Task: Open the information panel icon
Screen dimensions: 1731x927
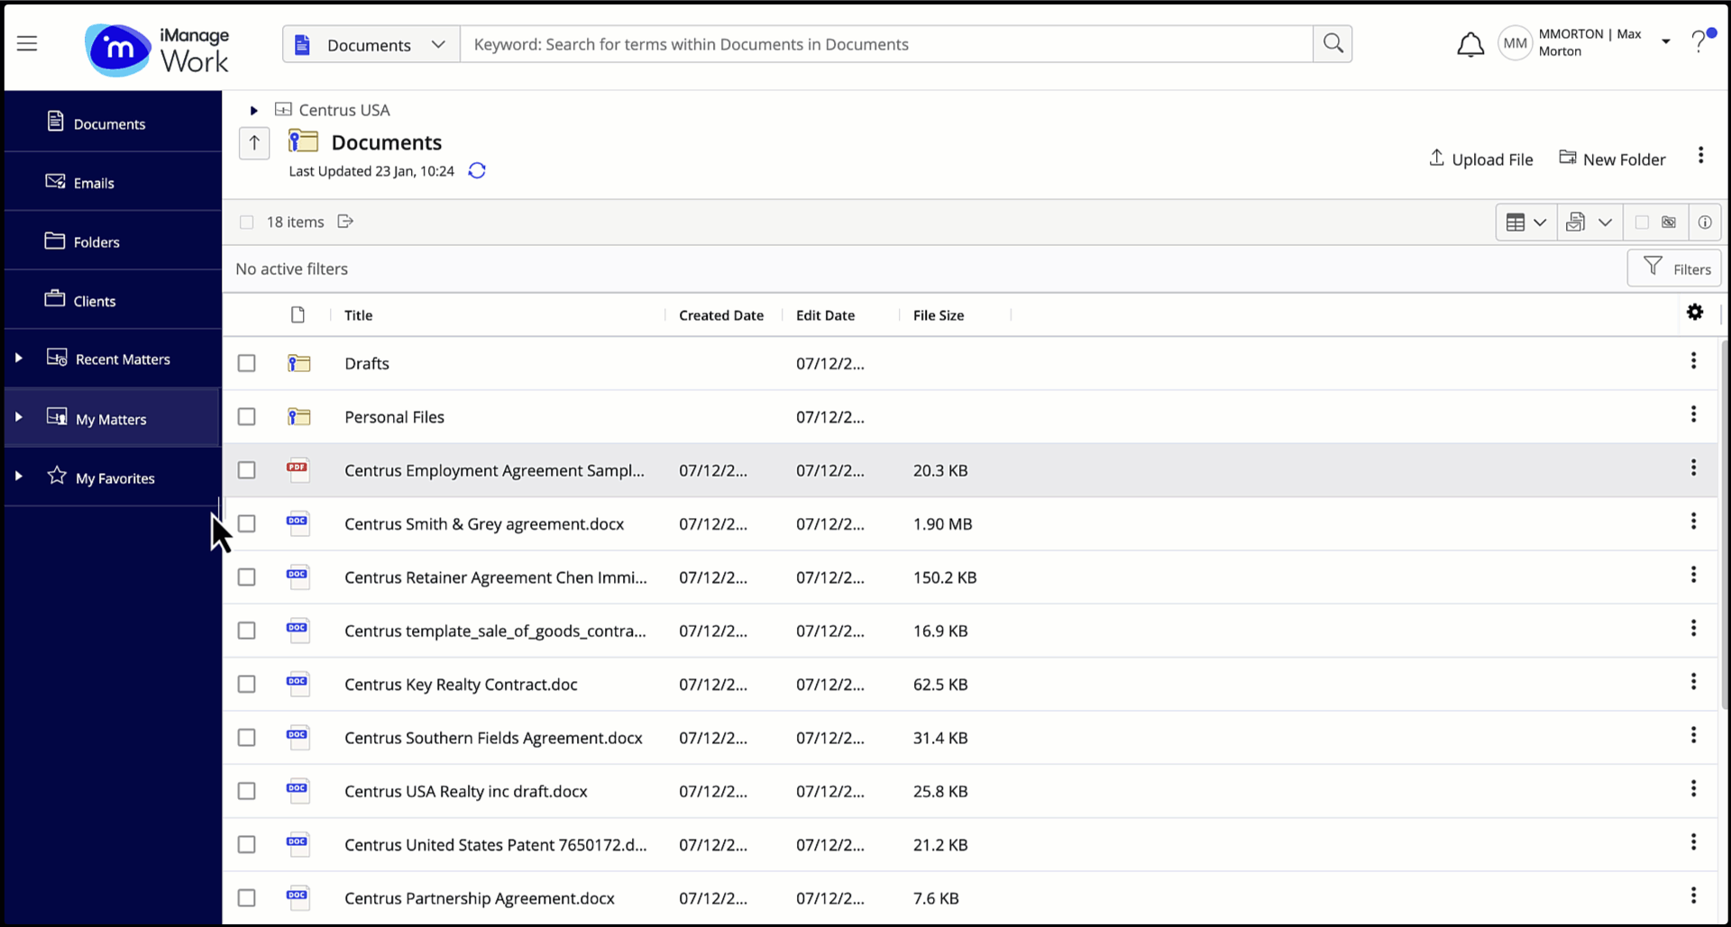Action: [1704, 222]
